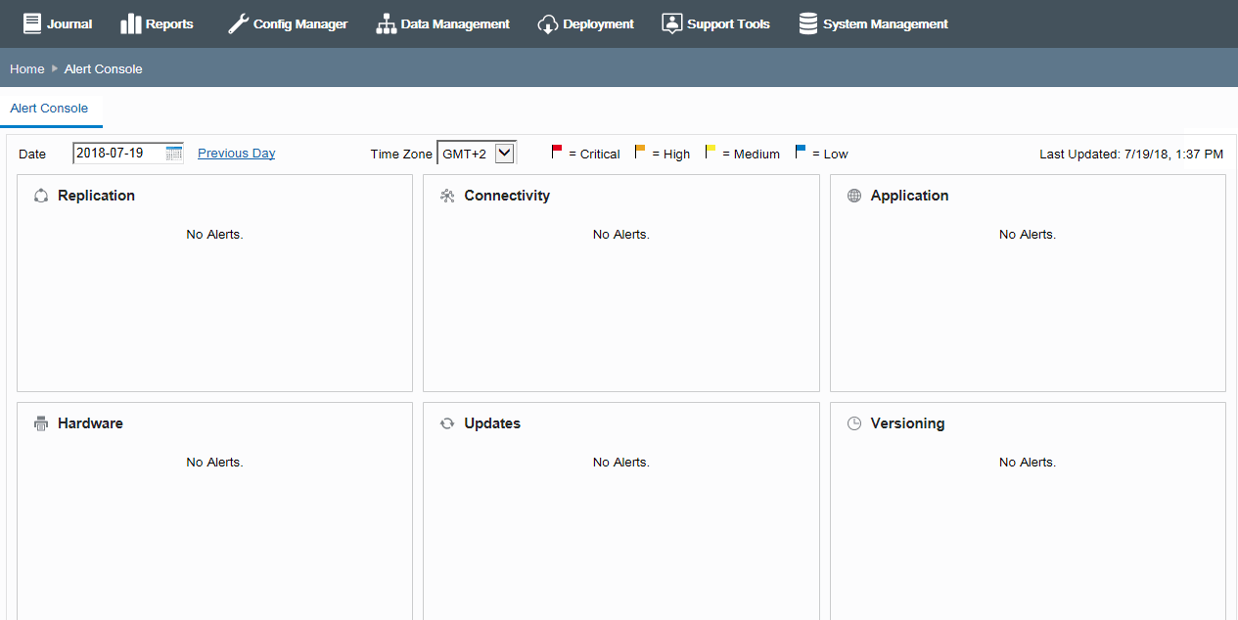This screenshot has height=620, width=1238.
Task: Click the Reports bar chart icon
Action: point(131,23)
